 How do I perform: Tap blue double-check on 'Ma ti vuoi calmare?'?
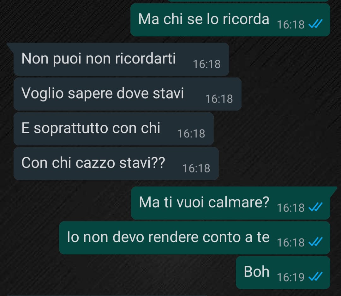click(315, 207)
